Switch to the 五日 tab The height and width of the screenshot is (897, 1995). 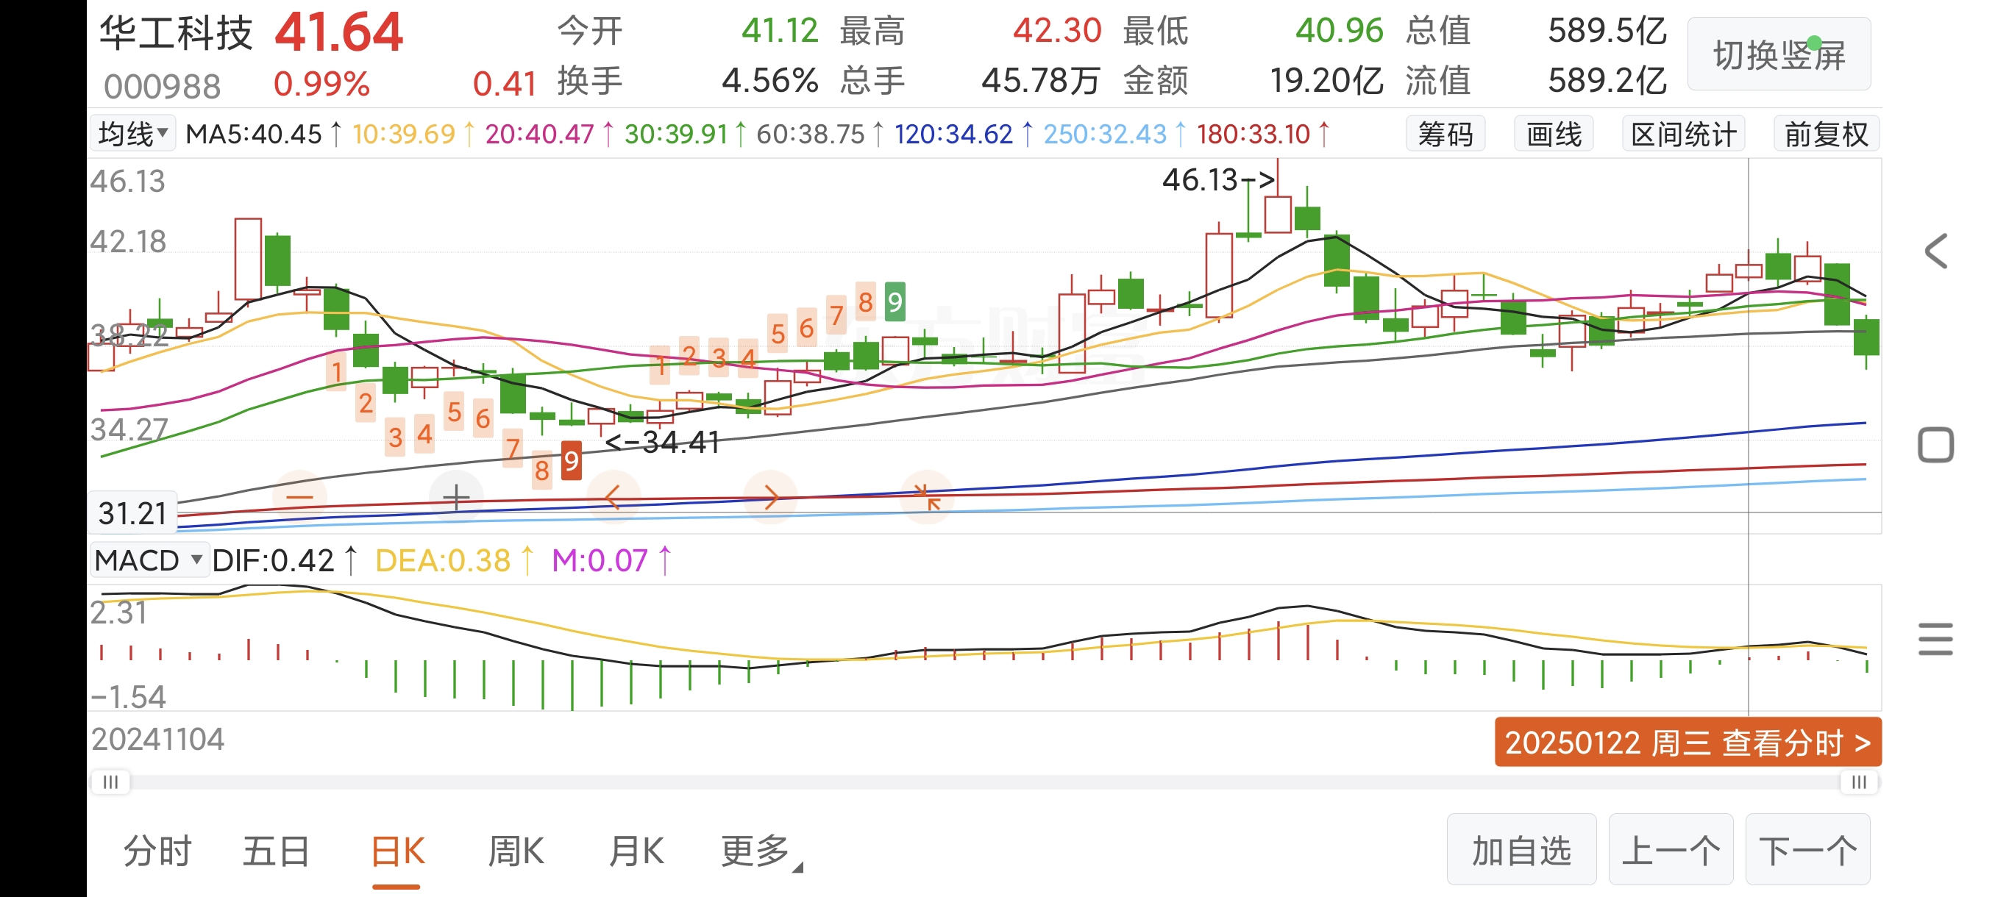(277, 851)
